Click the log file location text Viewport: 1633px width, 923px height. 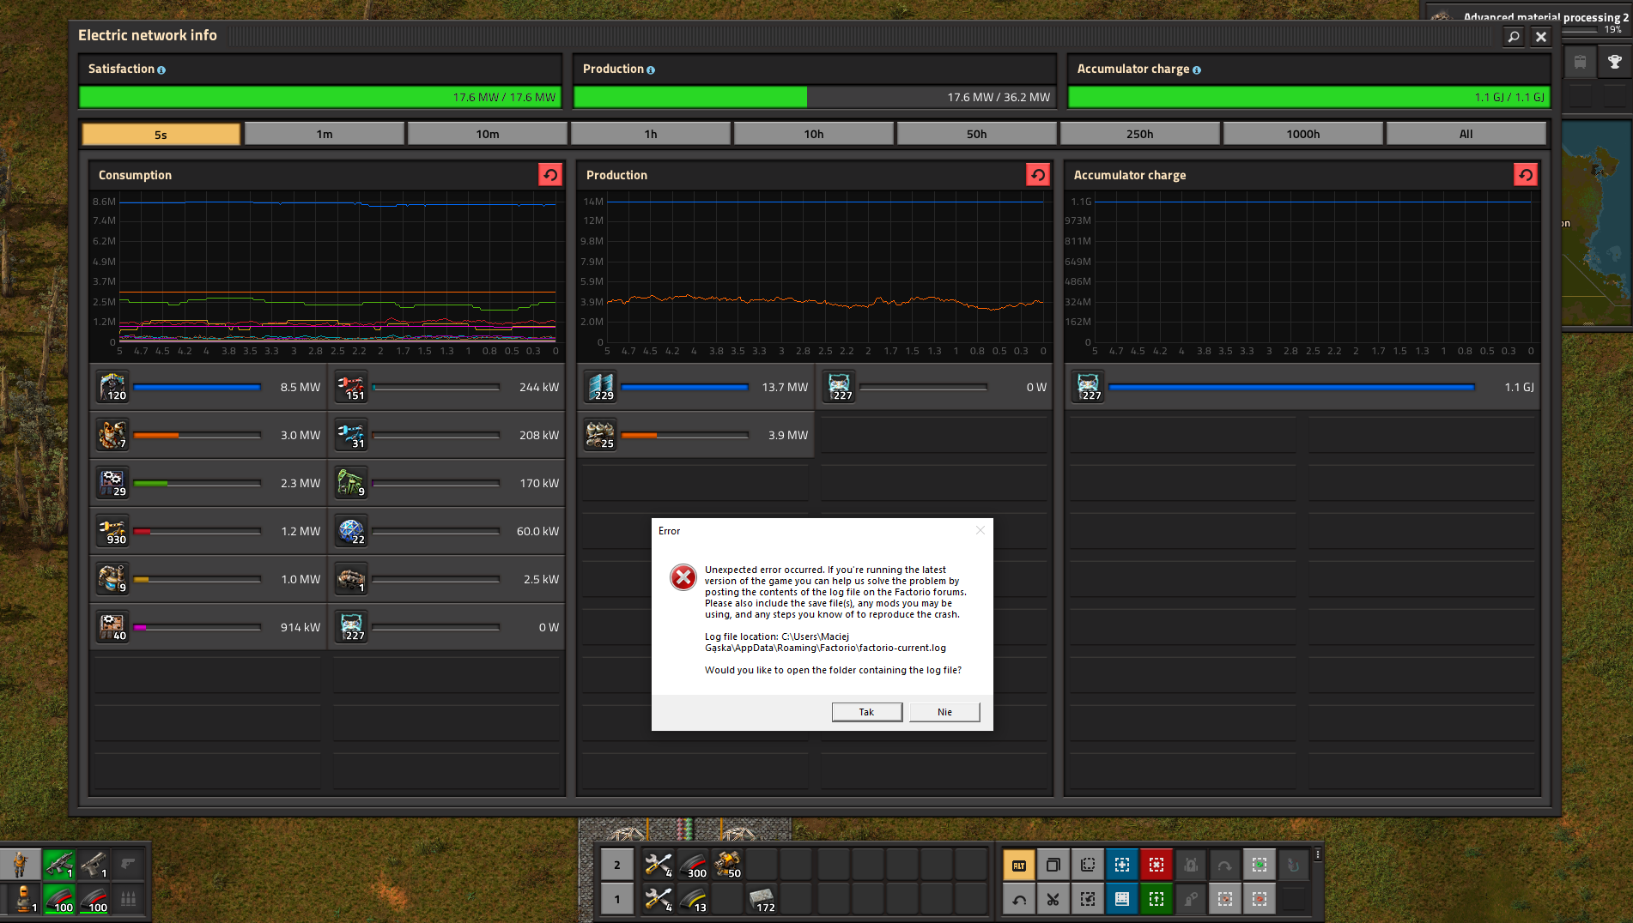(825, 642)
